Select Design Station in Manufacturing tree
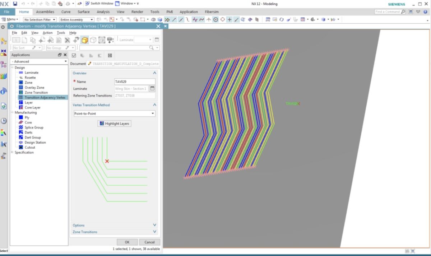431x256 pixels. [x=35, y=143]
